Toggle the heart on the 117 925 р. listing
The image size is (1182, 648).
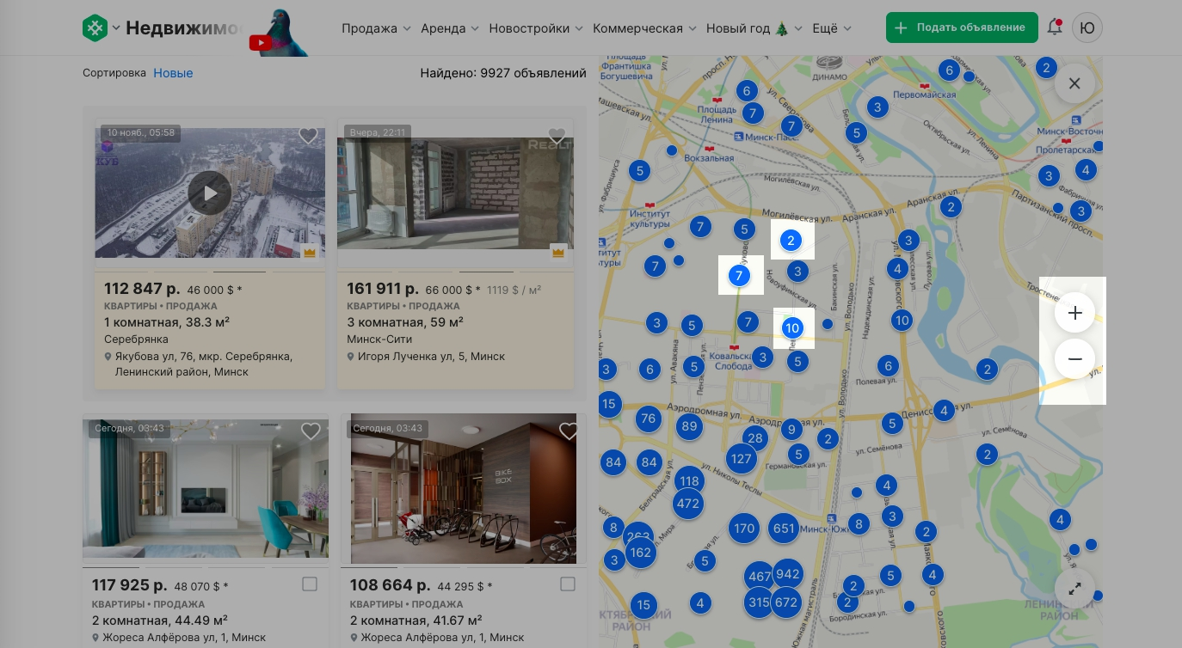311,431
